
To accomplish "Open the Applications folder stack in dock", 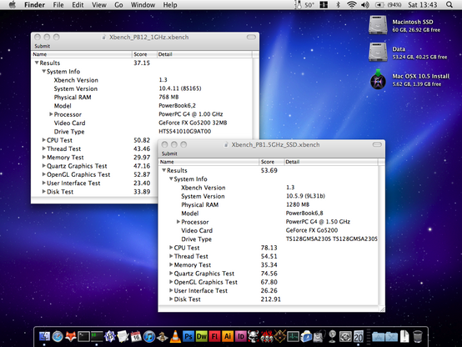I will (x=378, y=336).
